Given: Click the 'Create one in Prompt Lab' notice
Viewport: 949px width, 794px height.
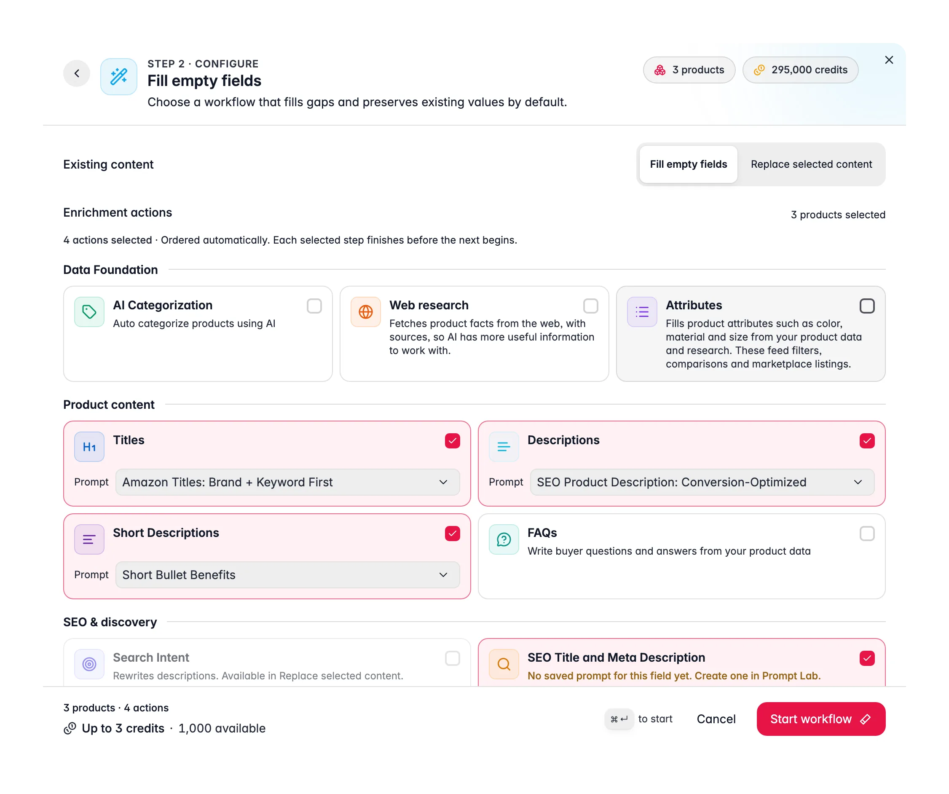Looking at the screenshot, I should (x=674, y=676).
